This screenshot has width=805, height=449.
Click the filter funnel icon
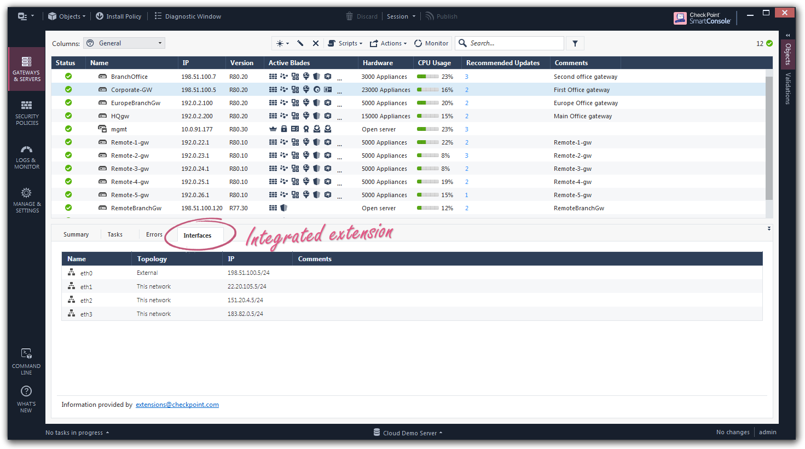point(575,43)
